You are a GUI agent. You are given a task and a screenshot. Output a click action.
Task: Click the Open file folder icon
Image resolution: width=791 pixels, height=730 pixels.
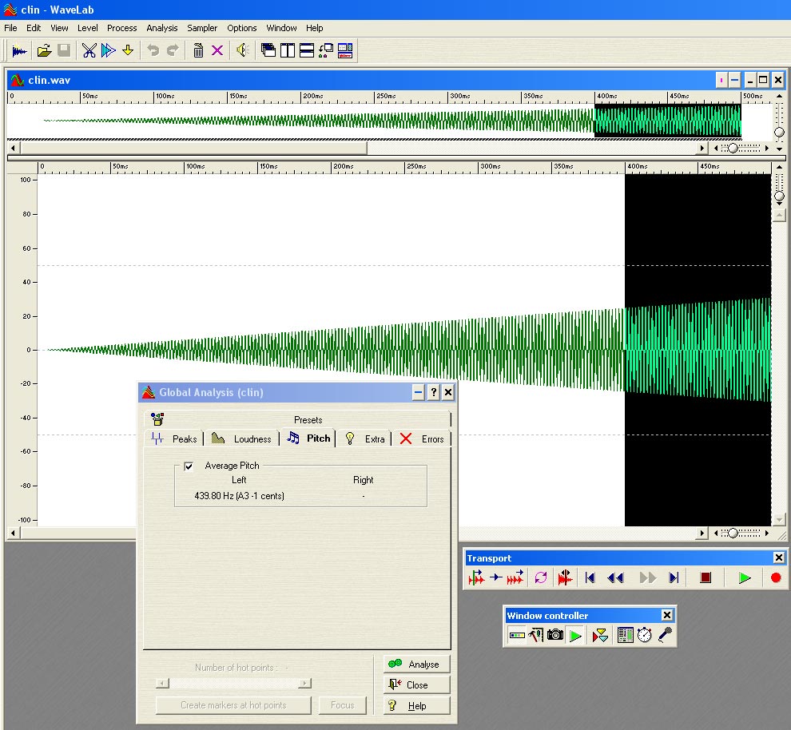pyautogui.click(x=44, y=51)
